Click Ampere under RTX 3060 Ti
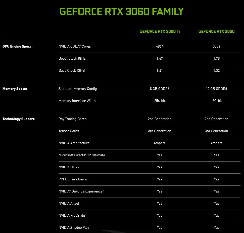244x233 pixels. (160, 143)
